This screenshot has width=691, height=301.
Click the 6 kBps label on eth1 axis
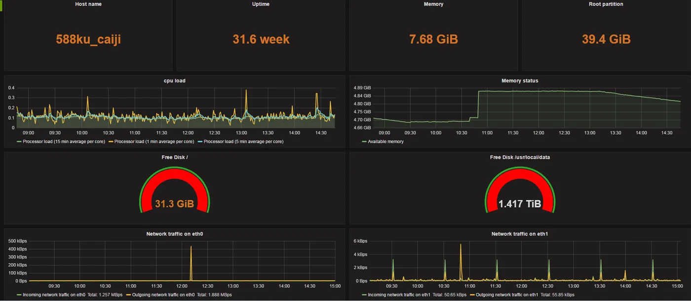coord(360,241)
